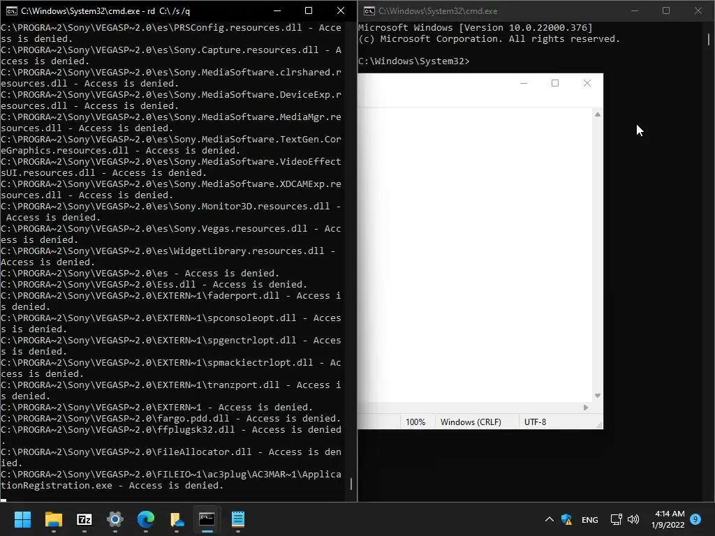Open network status tray icon
The width and height of the screenshot is (715, 536).
[x=616, y=519]
